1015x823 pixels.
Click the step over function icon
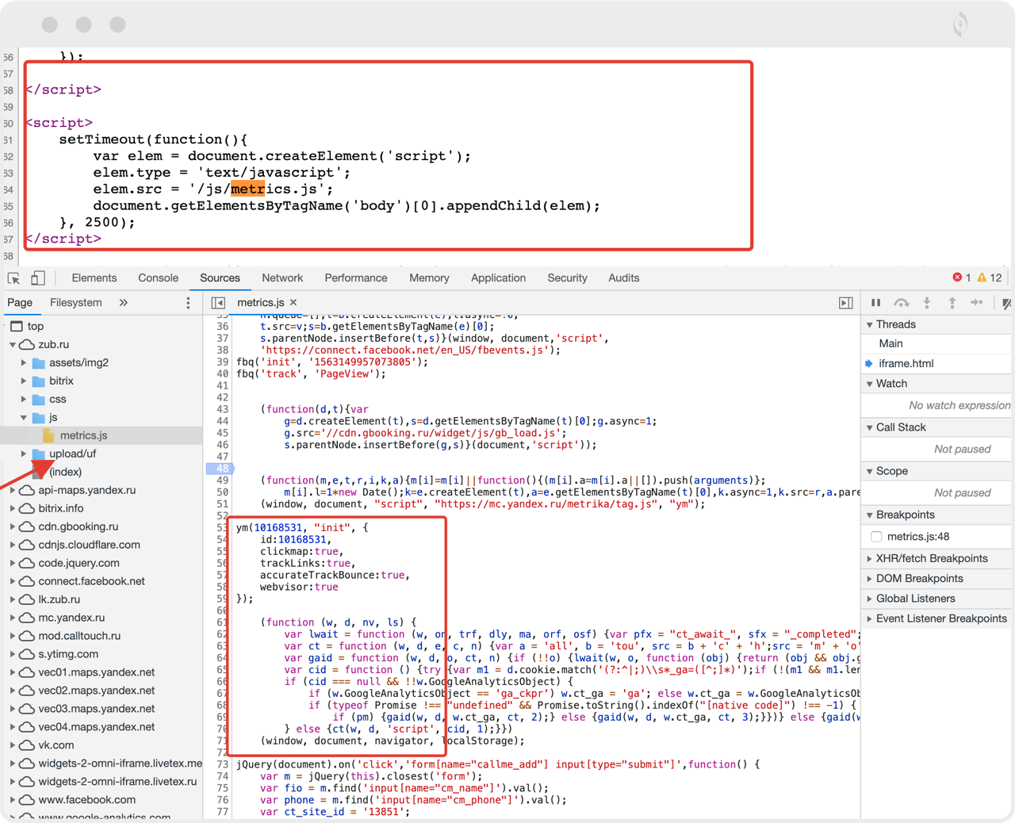click(902, 303)
